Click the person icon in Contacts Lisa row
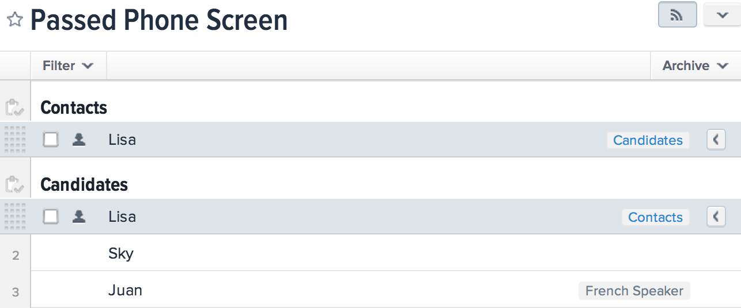 tap(79, 140)
